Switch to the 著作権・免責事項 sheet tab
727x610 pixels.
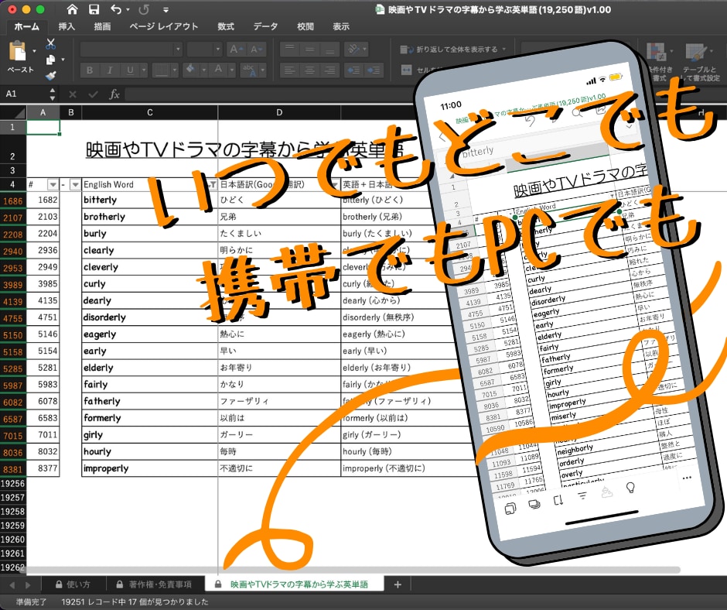point(155,584)
